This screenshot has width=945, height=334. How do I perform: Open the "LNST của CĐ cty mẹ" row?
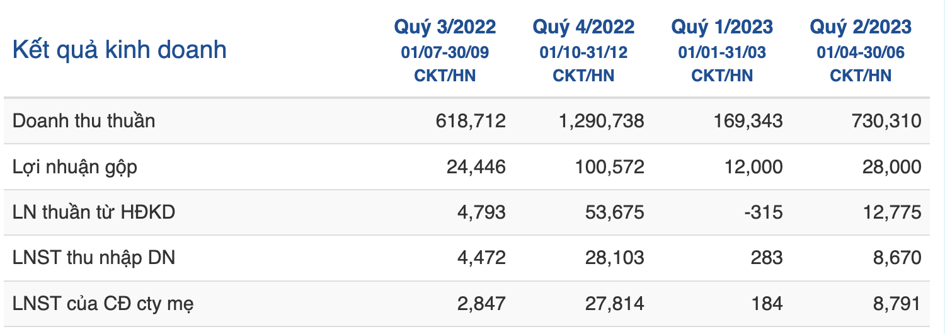[103, 304]
